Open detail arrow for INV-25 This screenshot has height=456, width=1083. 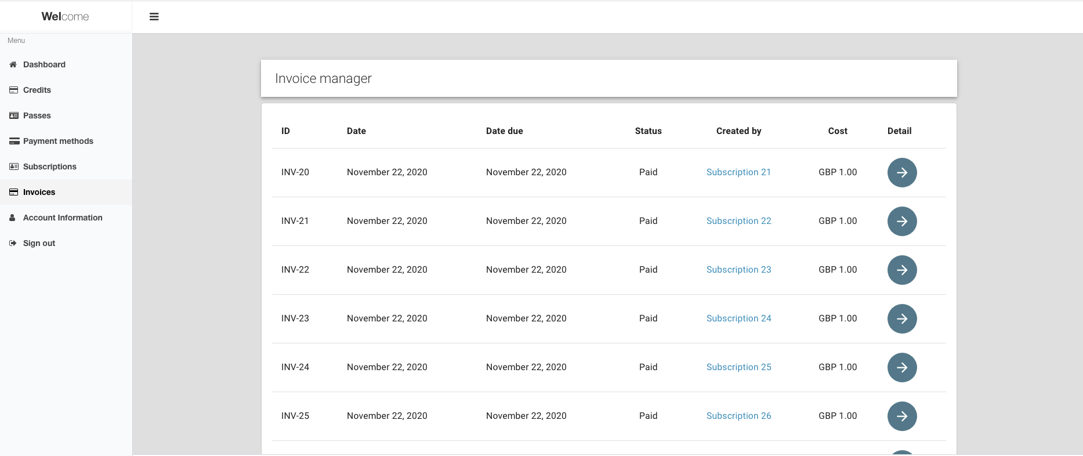tap(902, 416)
